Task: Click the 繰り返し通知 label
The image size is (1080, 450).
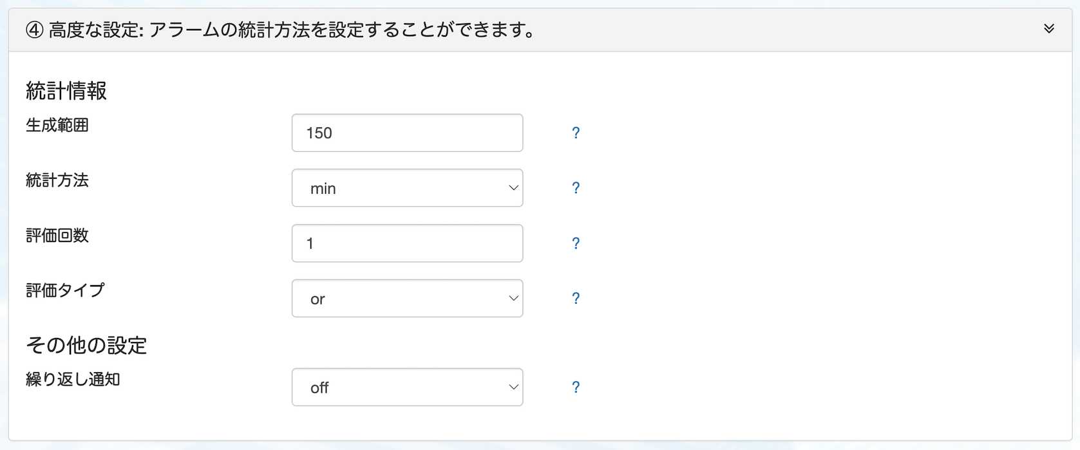Action: click(x=73, y=380)
